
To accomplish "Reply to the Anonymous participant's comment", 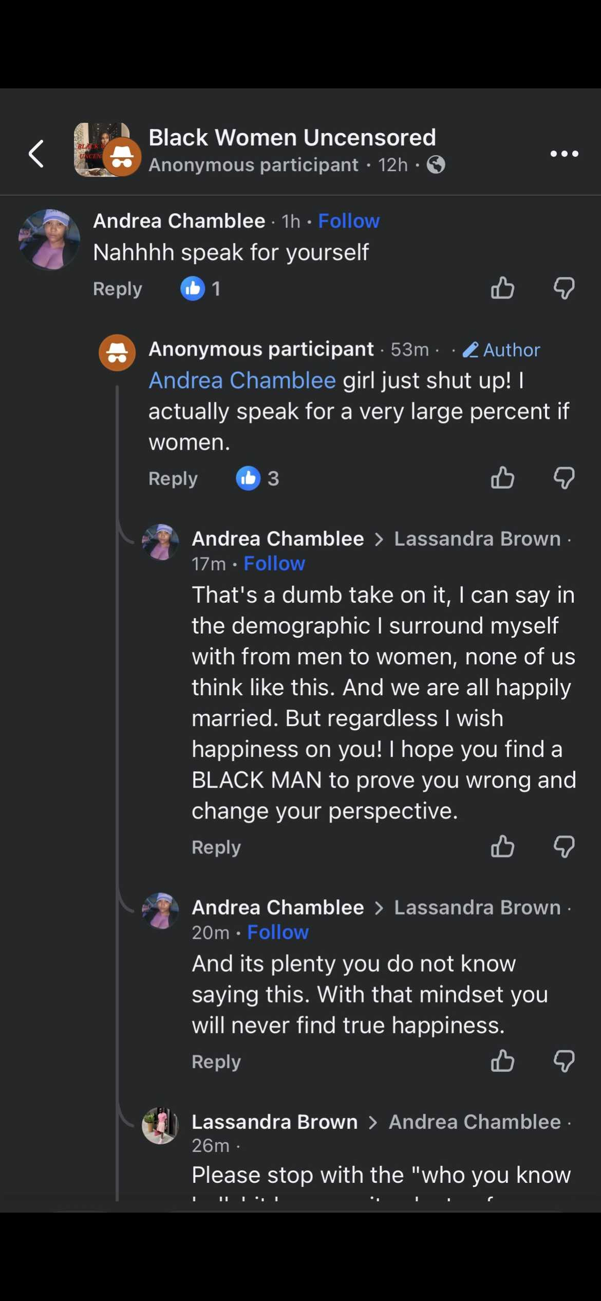I will (173, 479).
